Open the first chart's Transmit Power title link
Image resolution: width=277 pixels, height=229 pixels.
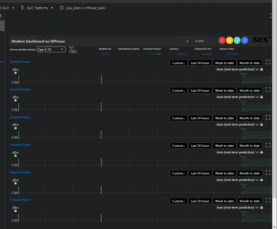20,62
